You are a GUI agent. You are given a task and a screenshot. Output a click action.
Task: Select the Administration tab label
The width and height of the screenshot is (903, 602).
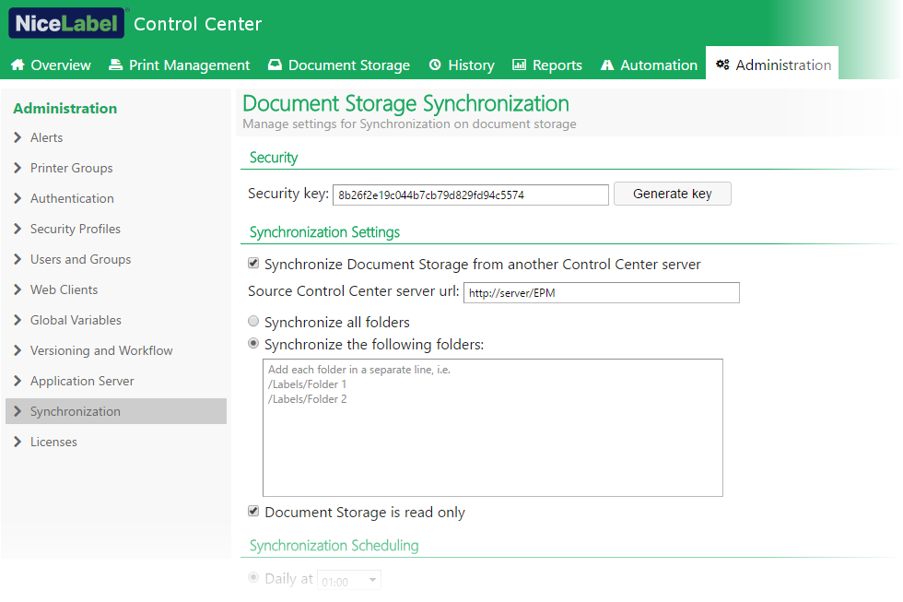(x=783, y=65)
